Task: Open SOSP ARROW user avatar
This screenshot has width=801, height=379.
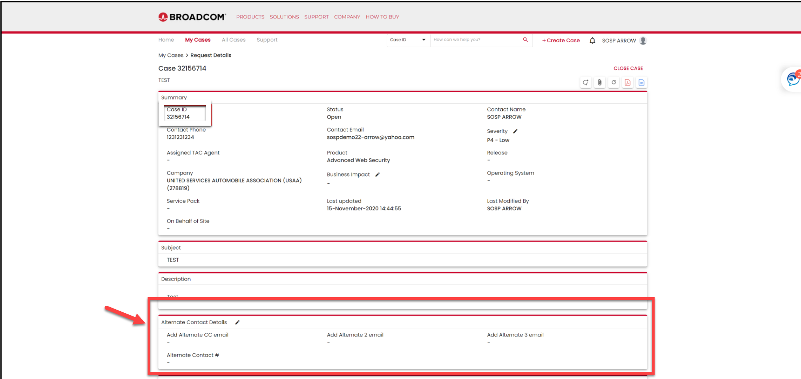Action: [x=643, y=41]
